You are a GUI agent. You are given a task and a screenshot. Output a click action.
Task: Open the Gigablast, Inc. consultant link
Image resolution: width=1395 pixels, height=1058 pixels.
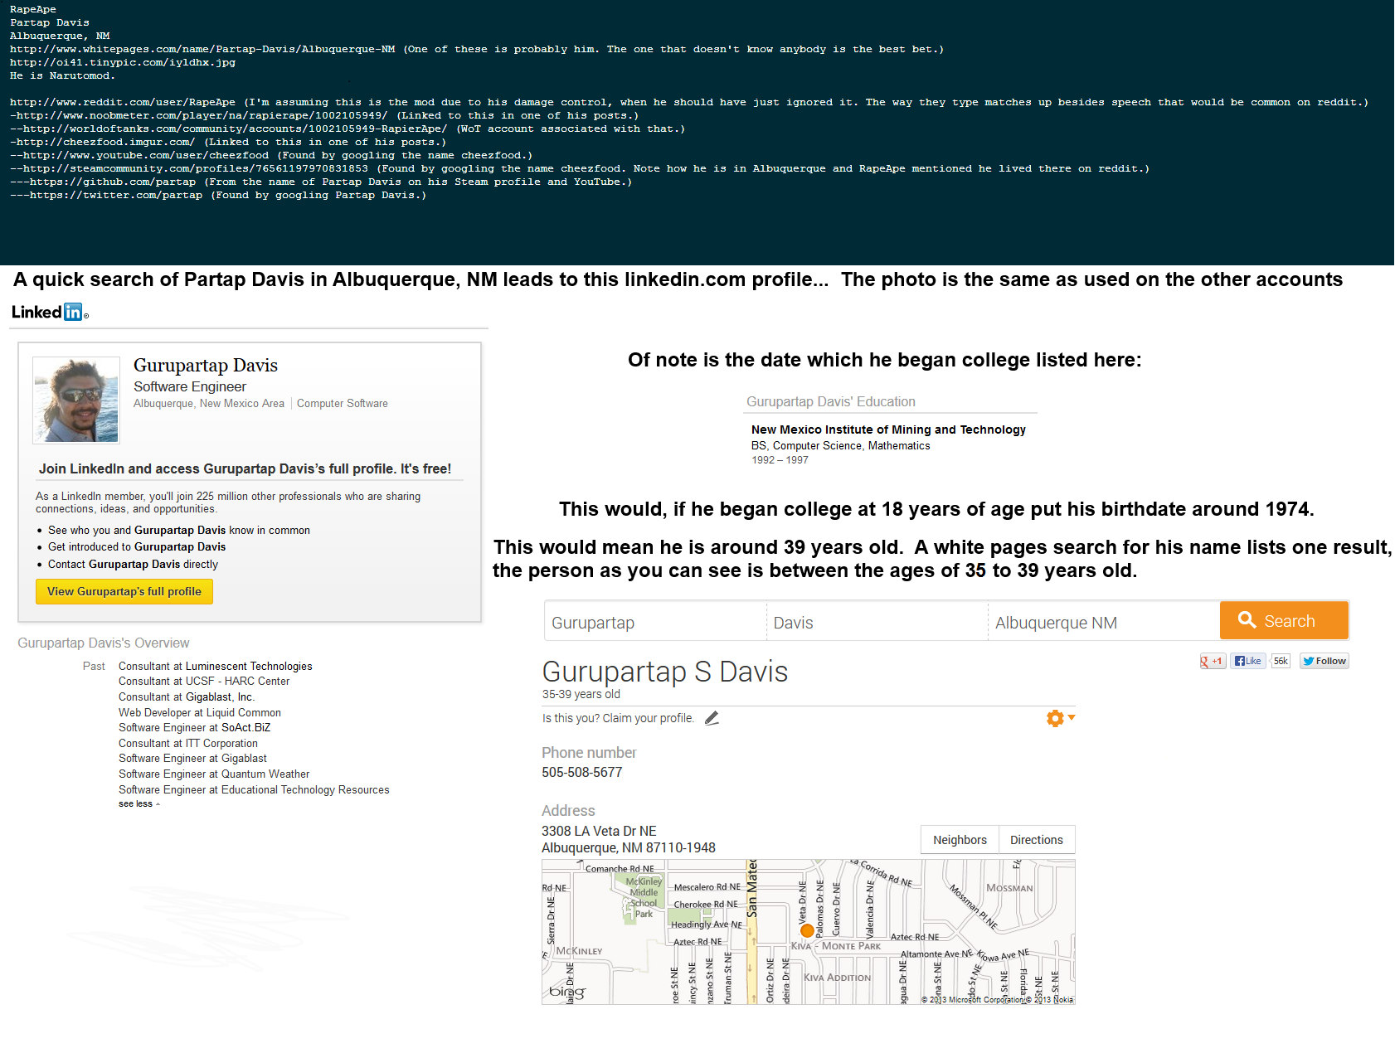click(220, 697)
